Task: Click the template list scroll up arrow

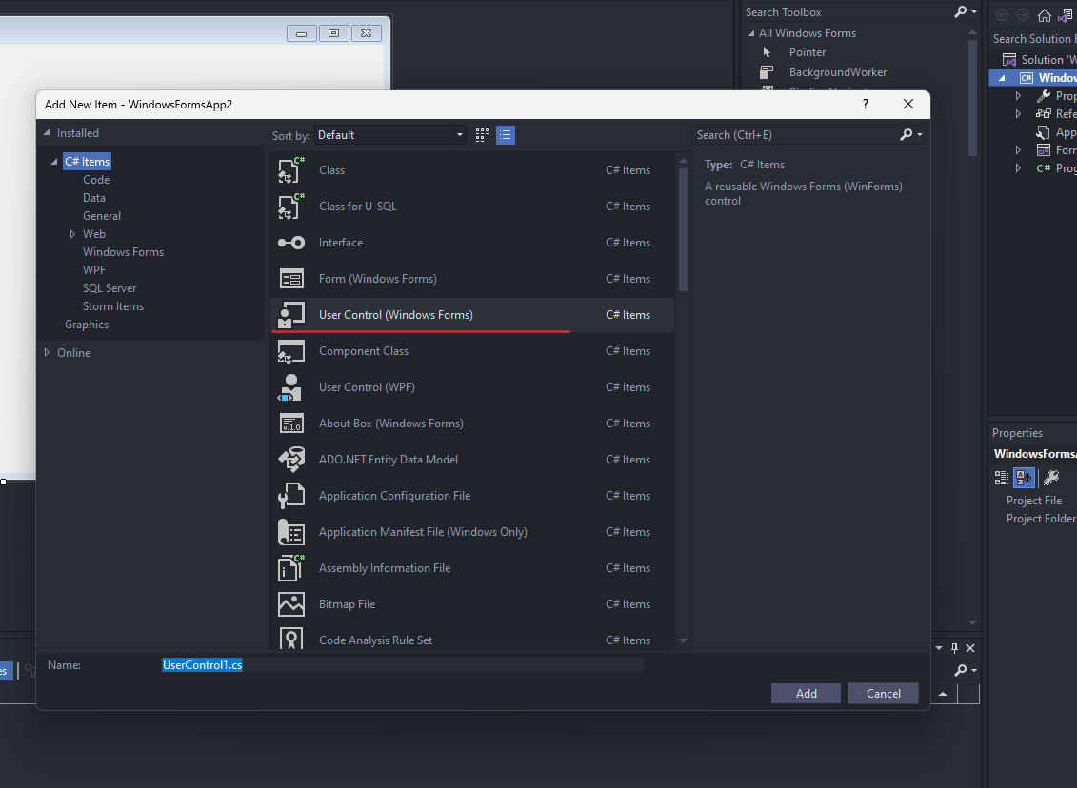Action: click(683, 161)
